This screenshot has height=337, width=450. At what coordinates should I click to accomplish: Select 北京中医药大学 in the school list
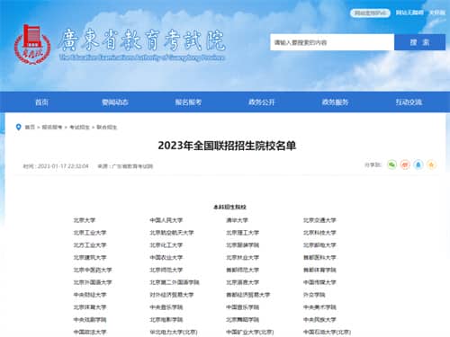point(93,270)
